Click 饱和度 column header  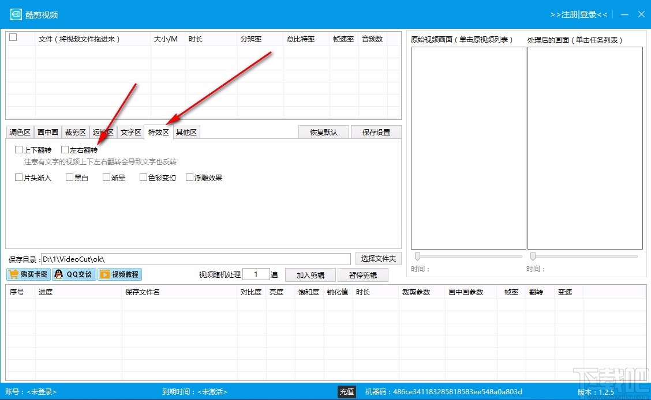pos(309,292)
